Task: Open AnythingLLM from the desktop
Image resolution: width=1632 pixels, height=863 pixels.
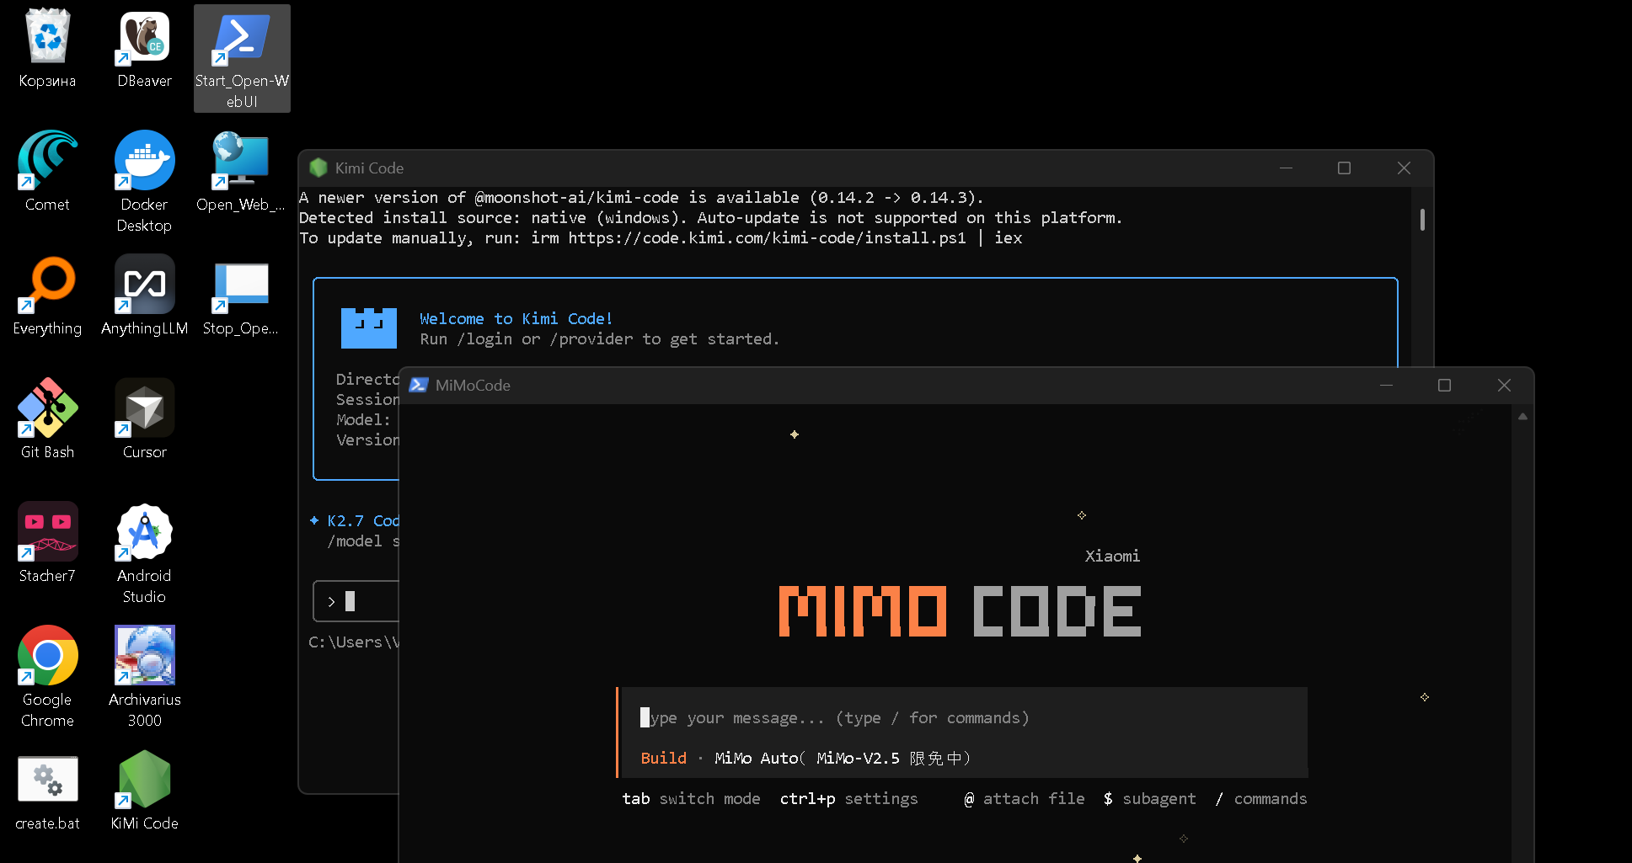Action: (144, 296)
